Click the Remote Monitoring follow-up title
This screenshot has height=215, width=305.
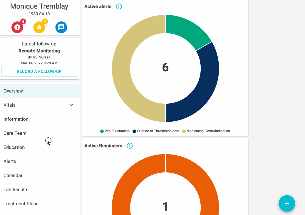39,51
